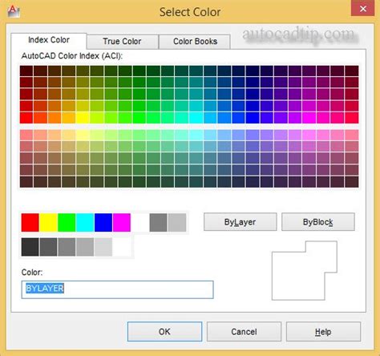Screen dimensions: 380x356
Task: Select the second darkest gray shade swatch
Action: coord(48,247)
